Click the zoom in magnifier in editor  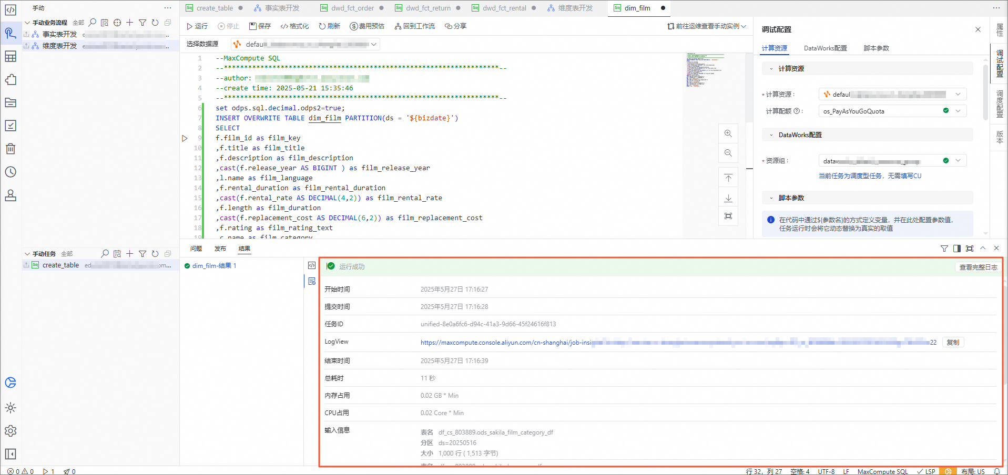coord(728,133)
